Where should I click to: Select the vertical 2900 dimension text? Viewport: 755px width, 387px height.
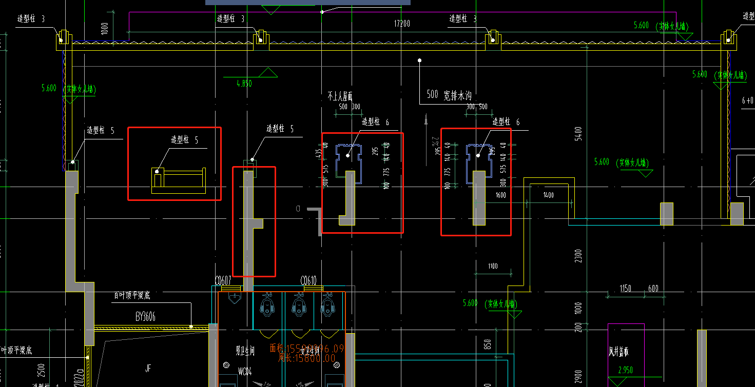coord(578,376)
